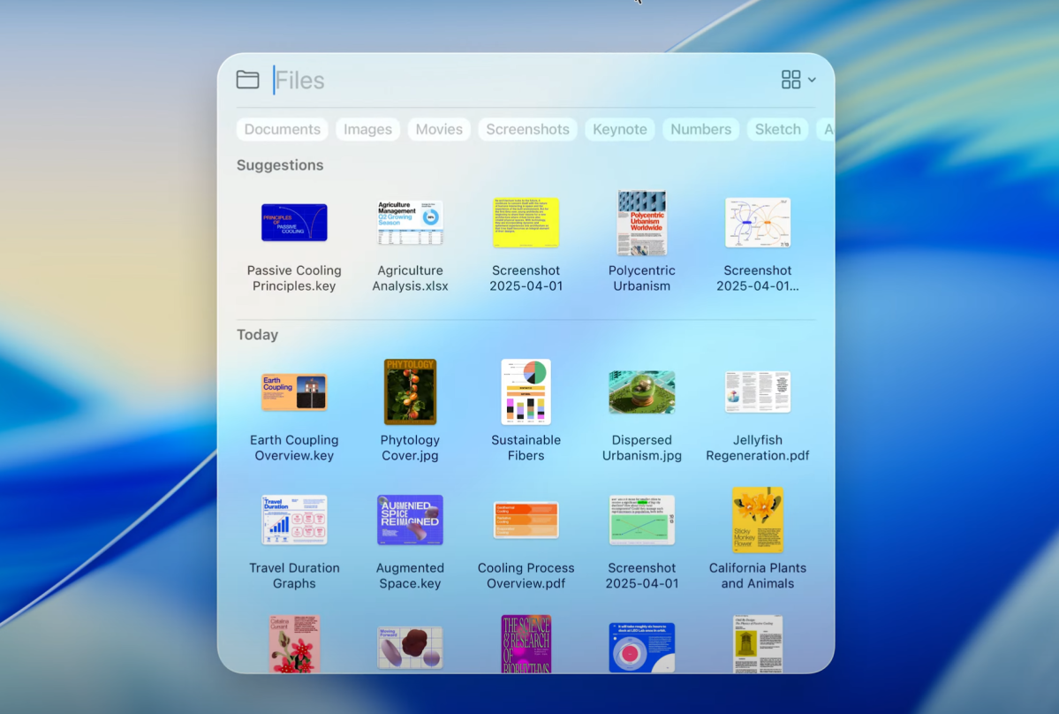Open California Plants and Animals thumbnail
This screenshot has width=1059, height=714.
(x=758, y=520)
